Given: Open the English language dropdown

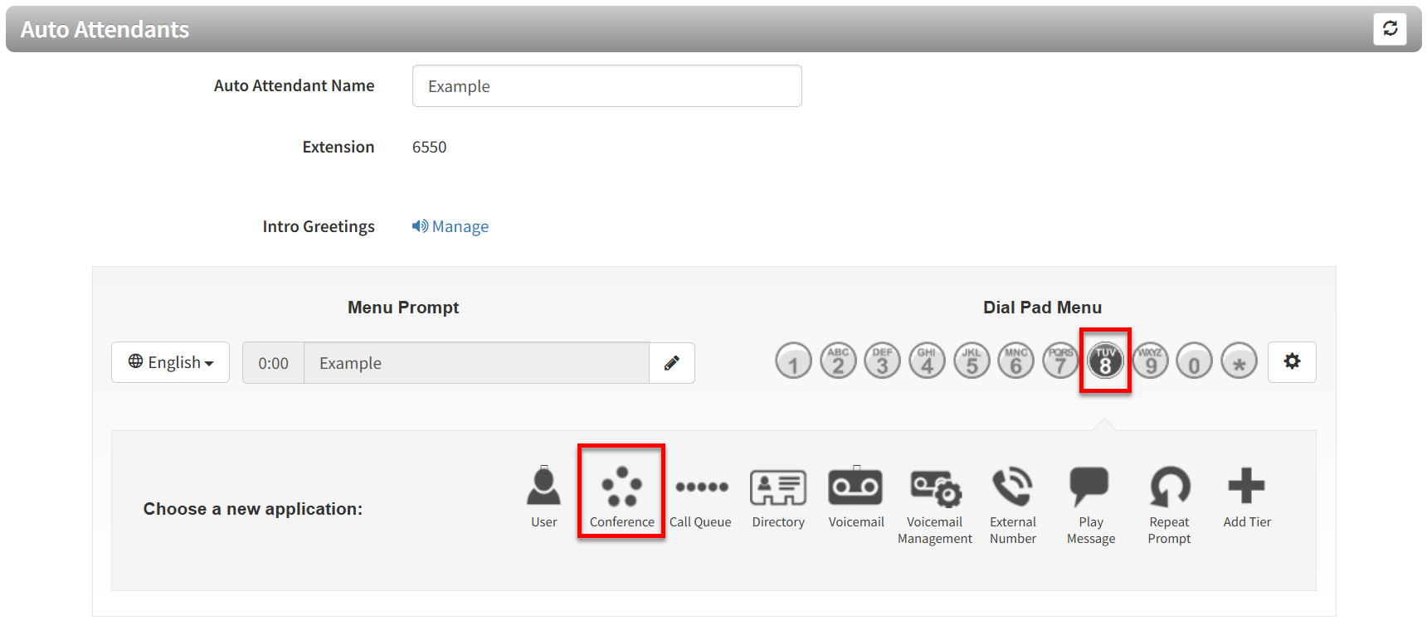Looking at the screenshot, I should 171,362.
